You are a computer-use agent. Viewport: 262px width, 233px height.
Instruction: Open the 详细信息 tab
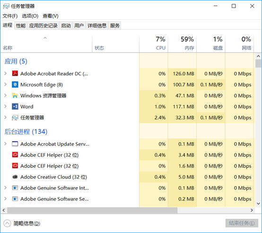pyautogui.click(x=97, y=26)
